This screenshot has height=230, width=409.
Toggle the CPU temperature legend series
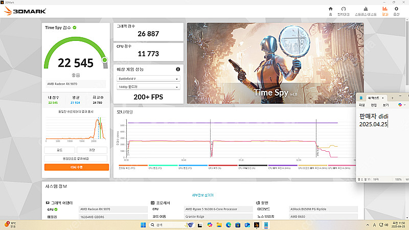tap(163, 167)
